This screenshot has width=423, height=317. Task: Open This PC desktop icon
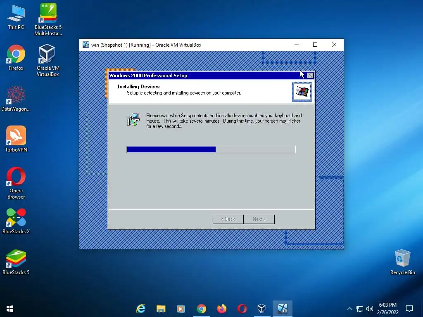click(x=16, y=17)
